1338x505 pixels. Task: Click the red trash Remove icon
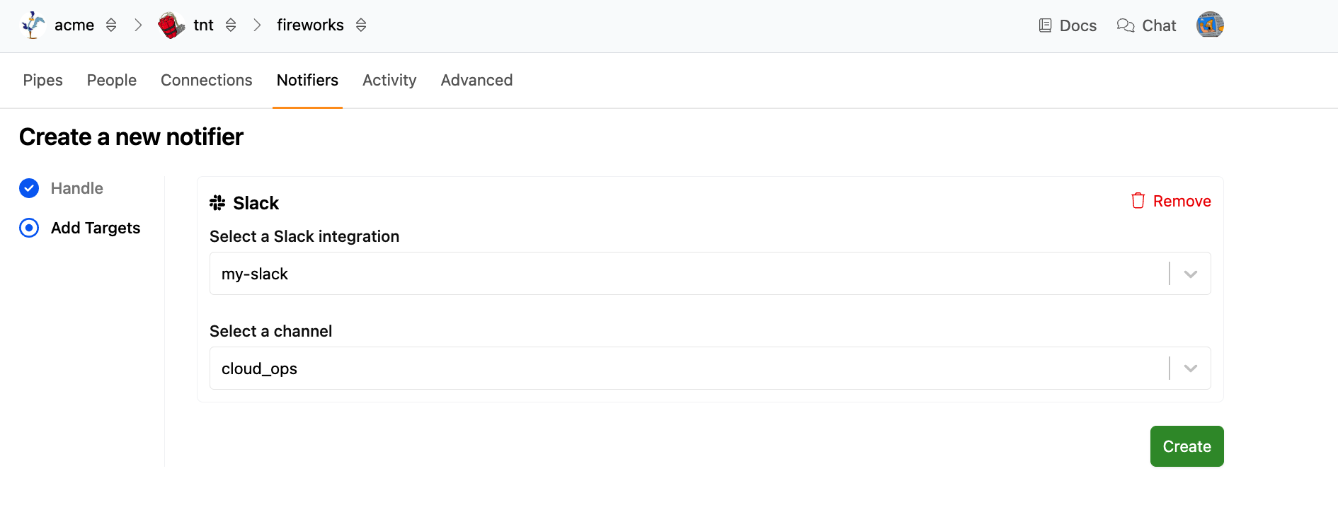(x=1138, y=201)
